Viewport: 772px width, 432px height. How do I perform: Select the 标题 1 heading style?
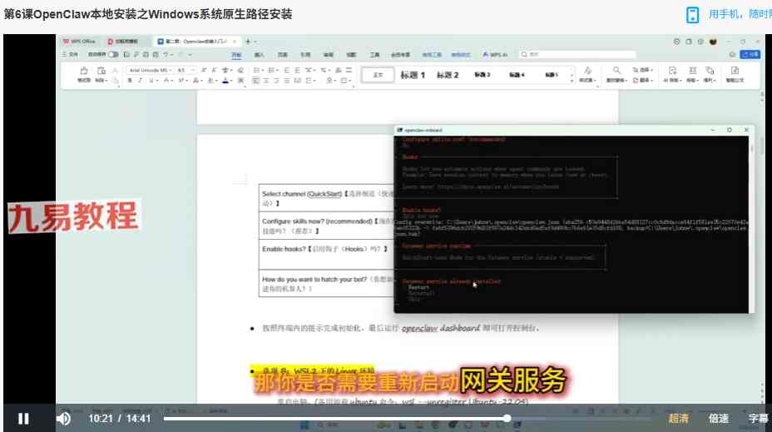pos(412,75)
